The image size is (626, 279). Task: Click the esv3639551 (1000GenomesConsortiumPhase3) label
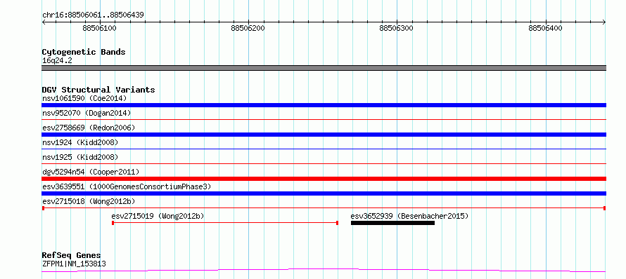coord(127,186)
